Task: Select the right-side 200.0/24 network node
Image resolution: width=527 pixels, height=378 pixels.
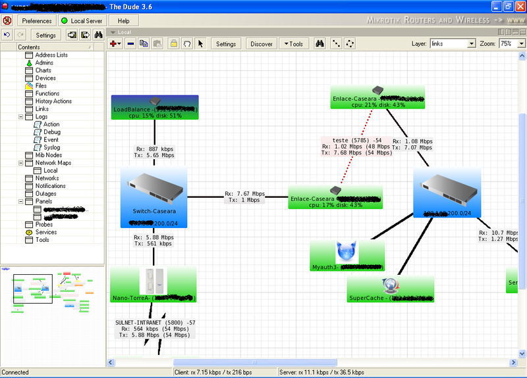Action: click(x=447, y=193)
